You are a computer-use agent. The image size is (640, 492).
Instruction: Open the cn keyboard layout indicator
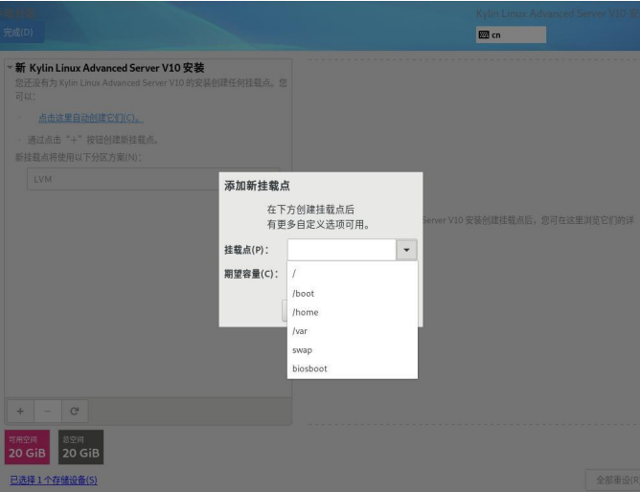click(511, 34)
